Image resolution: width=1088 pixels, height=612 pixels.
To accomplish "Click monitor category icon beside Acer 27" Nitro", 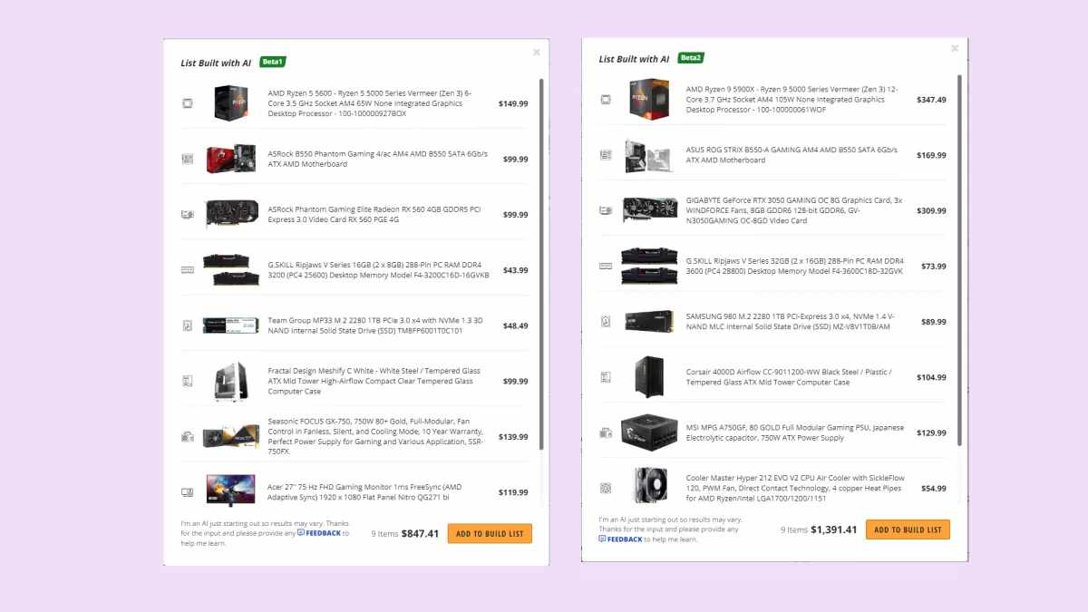I will coord(188,492).
